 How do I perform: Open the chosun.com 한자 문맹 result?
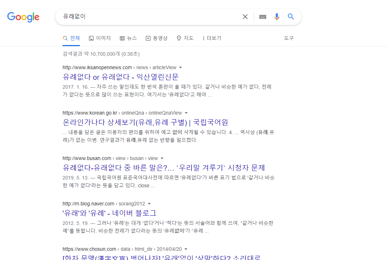point(161,257)
